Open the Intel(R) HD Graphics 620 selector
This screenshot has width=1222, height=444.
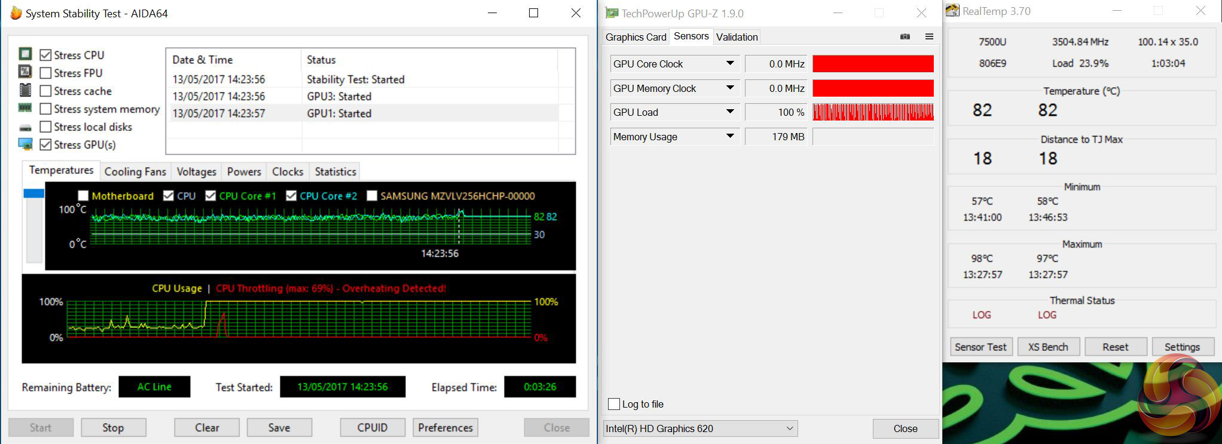pos(700,428)
